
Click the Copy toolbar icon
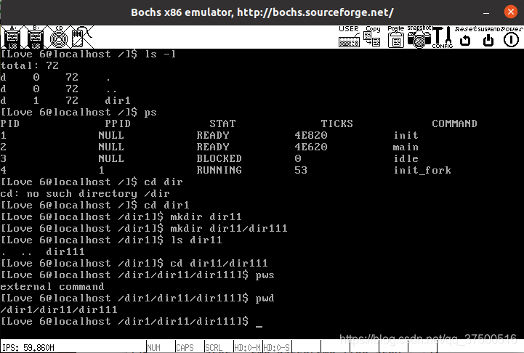pyautogui.click(x=372, y=37)
